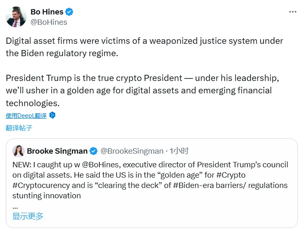Open Brooke Singman's name in the quoted post
The image size is (305, 233).
[57, 151]
